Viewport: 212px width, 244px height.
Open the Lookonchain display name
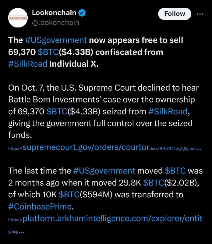pos(54,13)
